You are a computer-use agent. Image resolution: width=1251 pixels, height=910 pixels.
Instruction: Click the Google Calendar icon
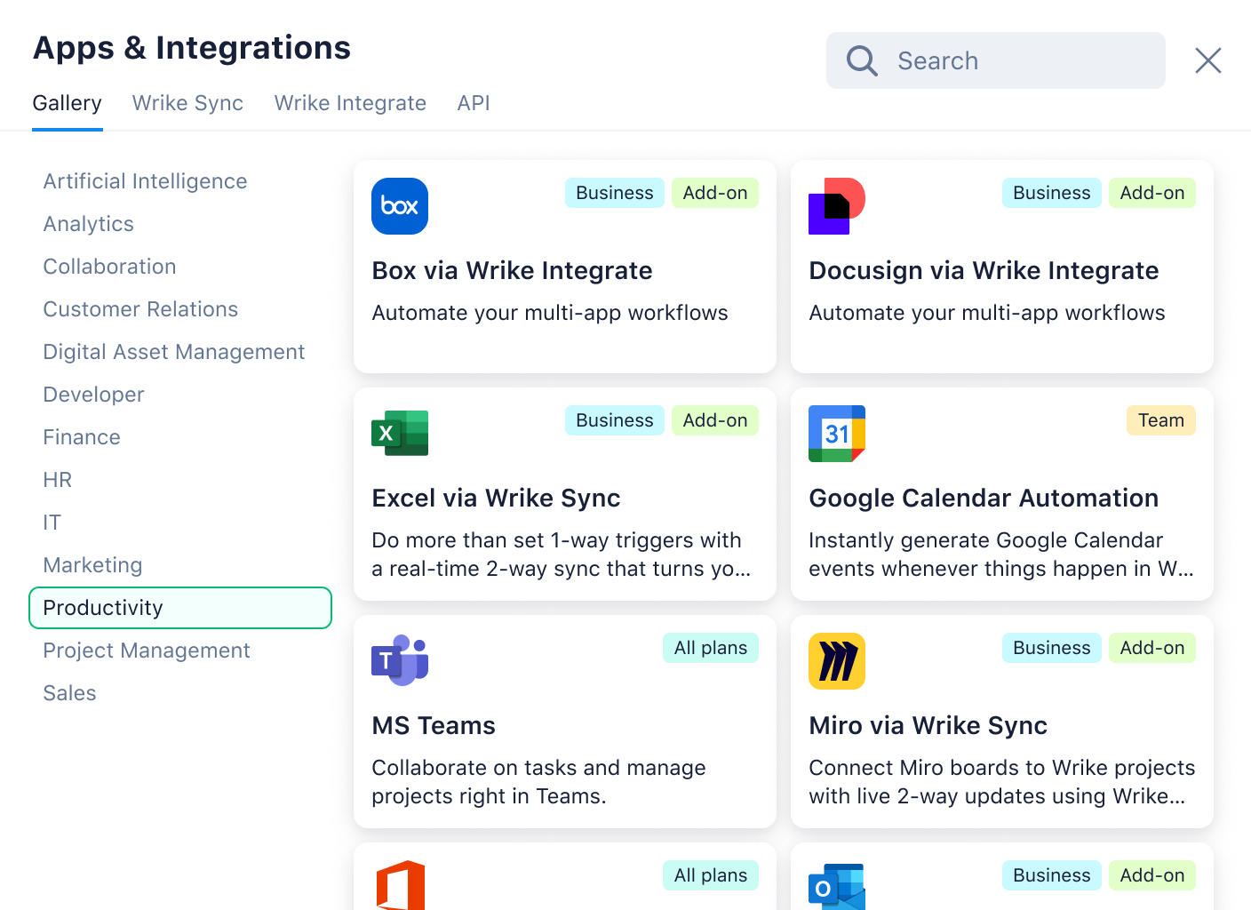[836, 434]
